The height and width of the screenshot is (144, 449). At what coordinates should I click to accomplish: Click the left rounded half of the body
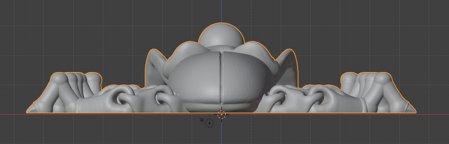(x=194, y=81)
